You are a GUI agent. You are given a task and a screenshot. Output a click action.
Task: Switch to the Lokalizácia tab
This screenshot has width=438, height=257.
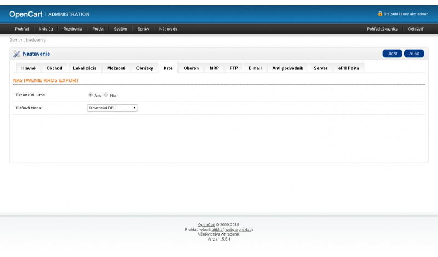pyautogui.click(x=85, y=68)
